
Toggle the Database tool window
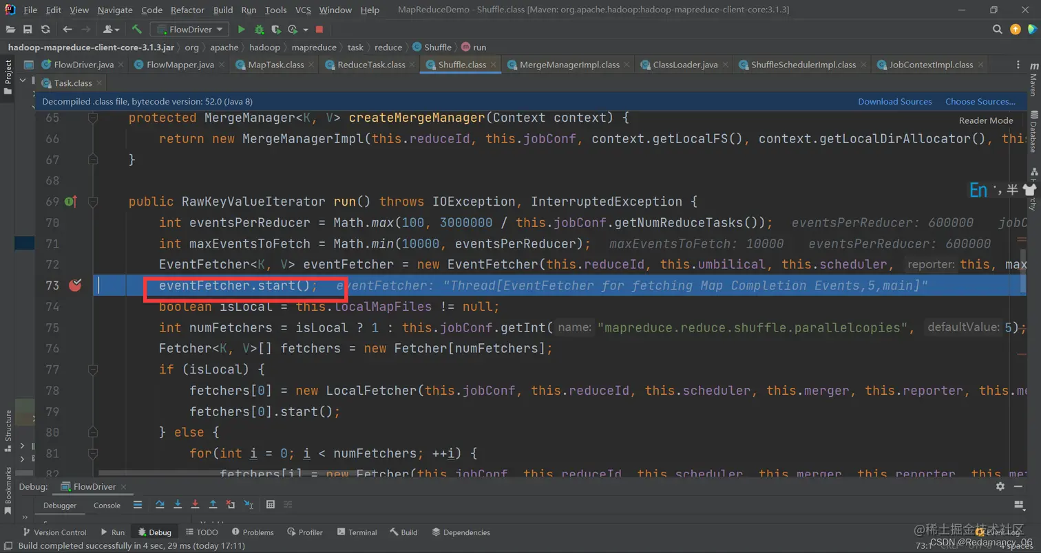point(1033,131)
